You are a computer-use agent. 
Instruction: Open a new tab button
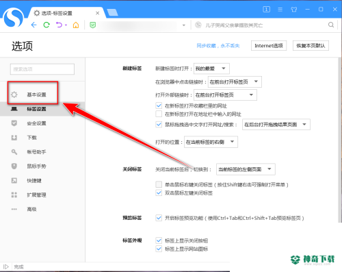112,12
